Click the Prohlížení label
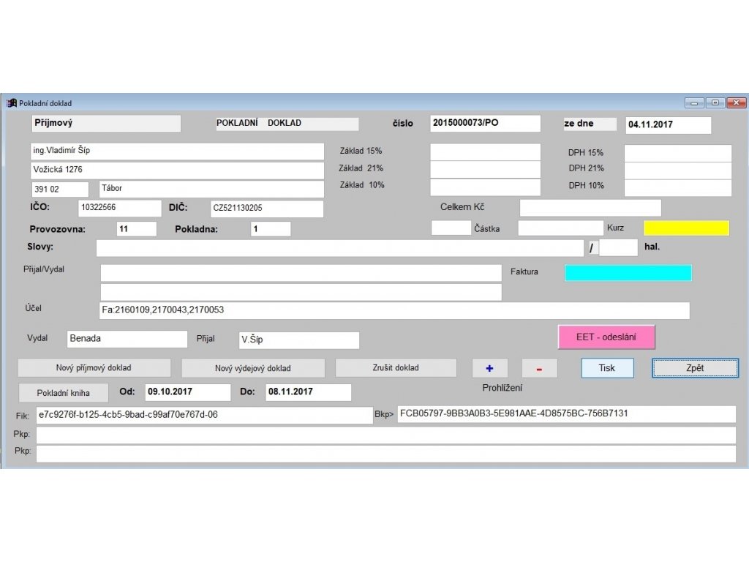749x562 pixels. point(502,388)
